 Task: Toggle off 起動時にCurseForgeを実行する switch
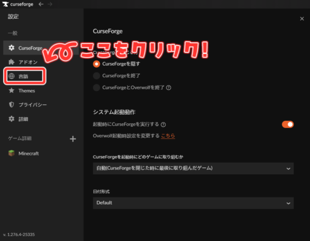click(x=288, y=124)
